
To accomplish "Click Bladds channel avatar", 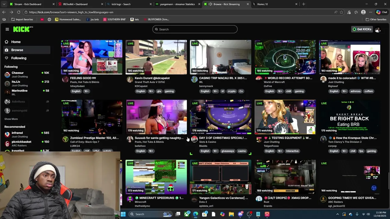I will click(194, 139).
